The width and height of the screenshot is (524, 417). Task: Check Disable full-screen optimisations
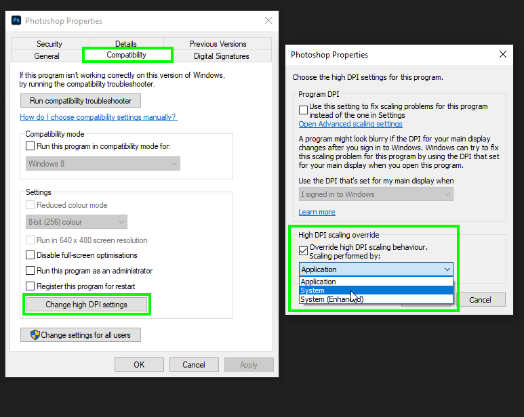pos(30,255)
